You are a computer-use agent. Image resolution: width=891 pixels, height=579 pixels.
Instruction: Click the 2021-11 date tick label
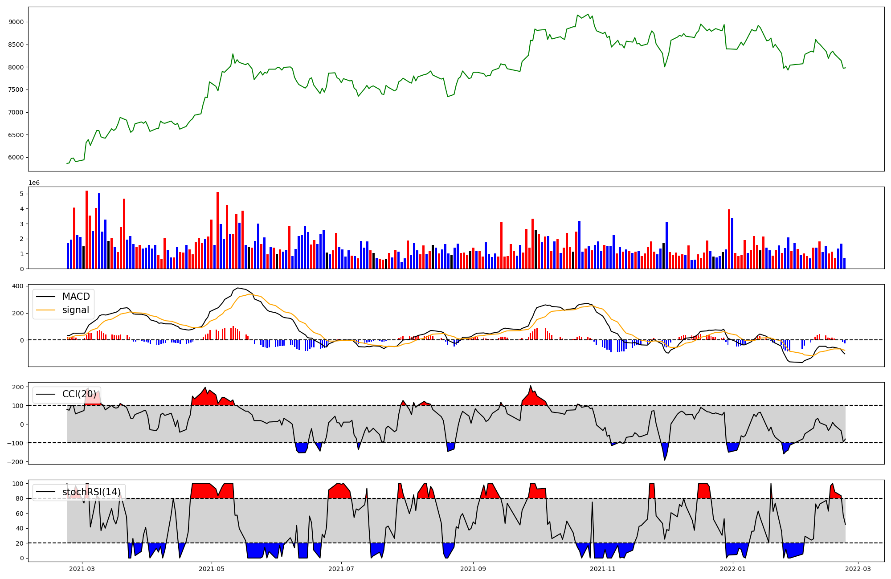(x=602, y=569)
